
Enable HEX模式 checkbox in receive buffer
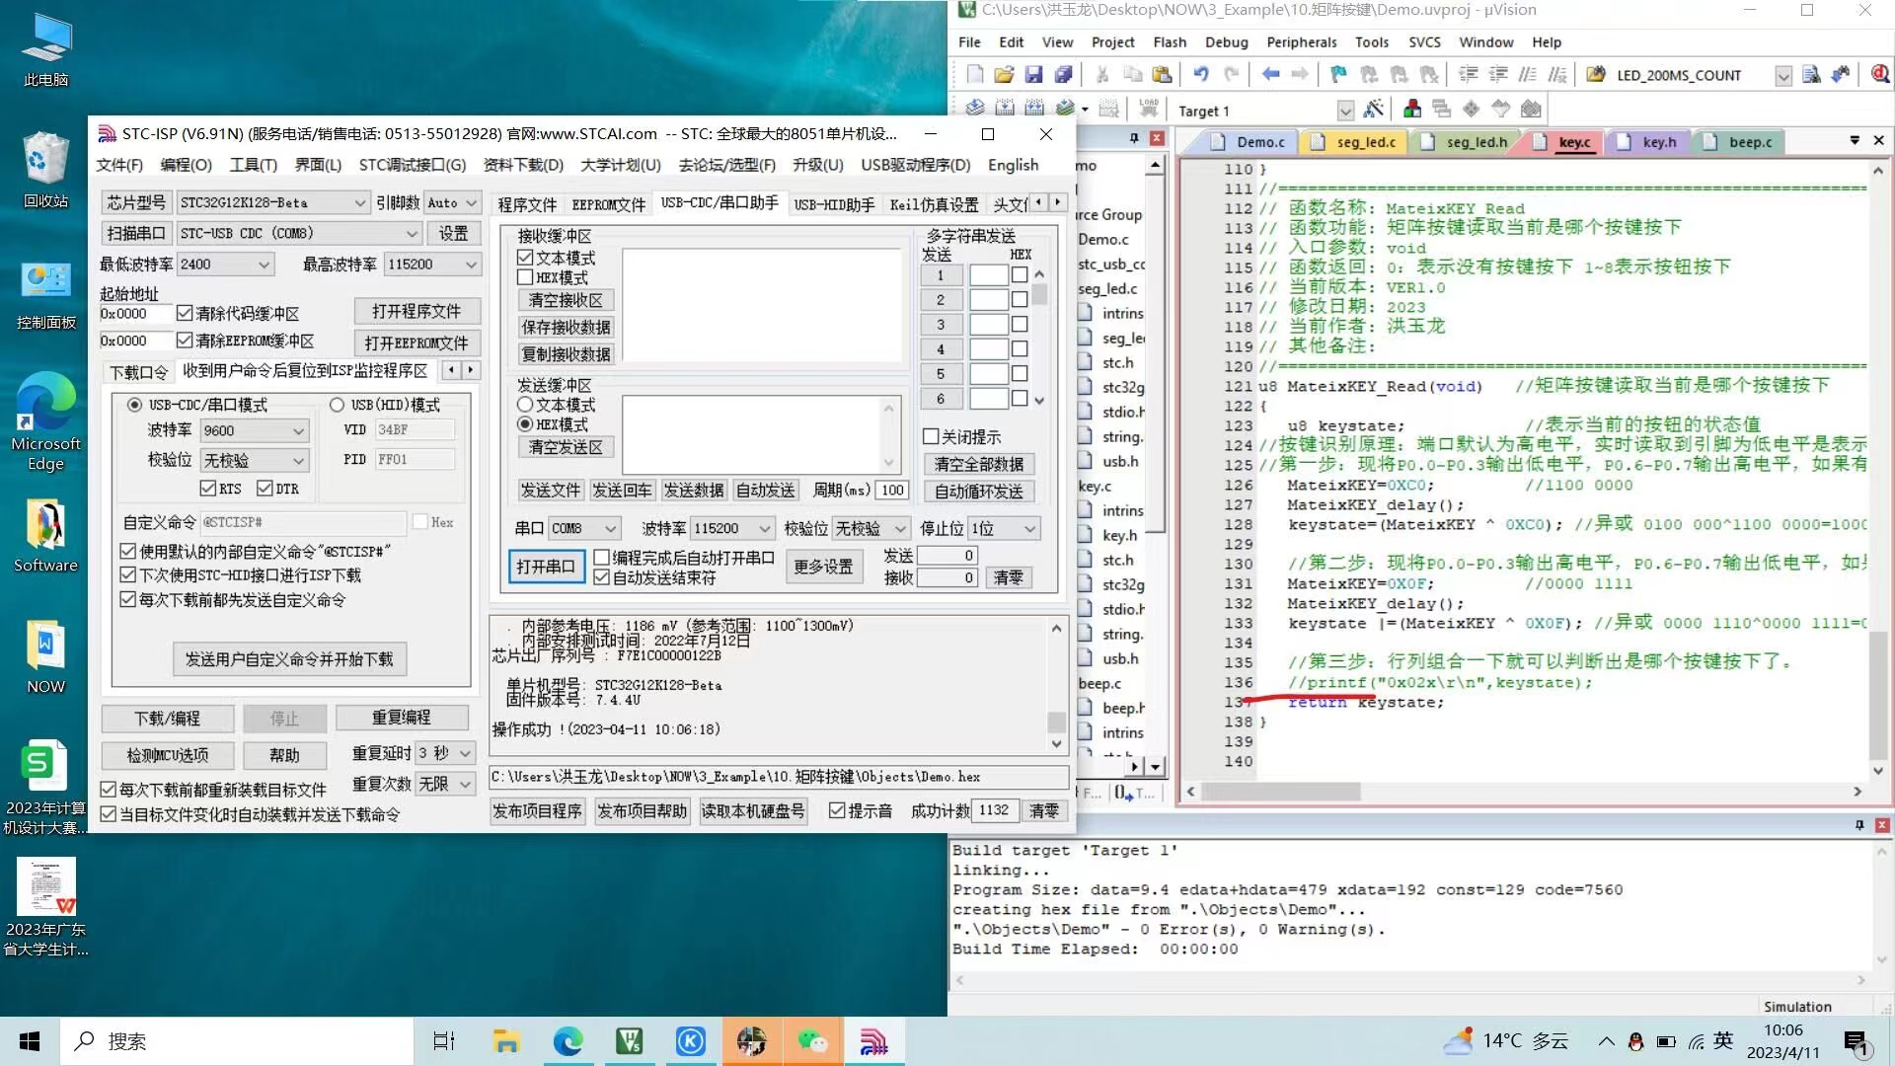click(x=525, y=277)
